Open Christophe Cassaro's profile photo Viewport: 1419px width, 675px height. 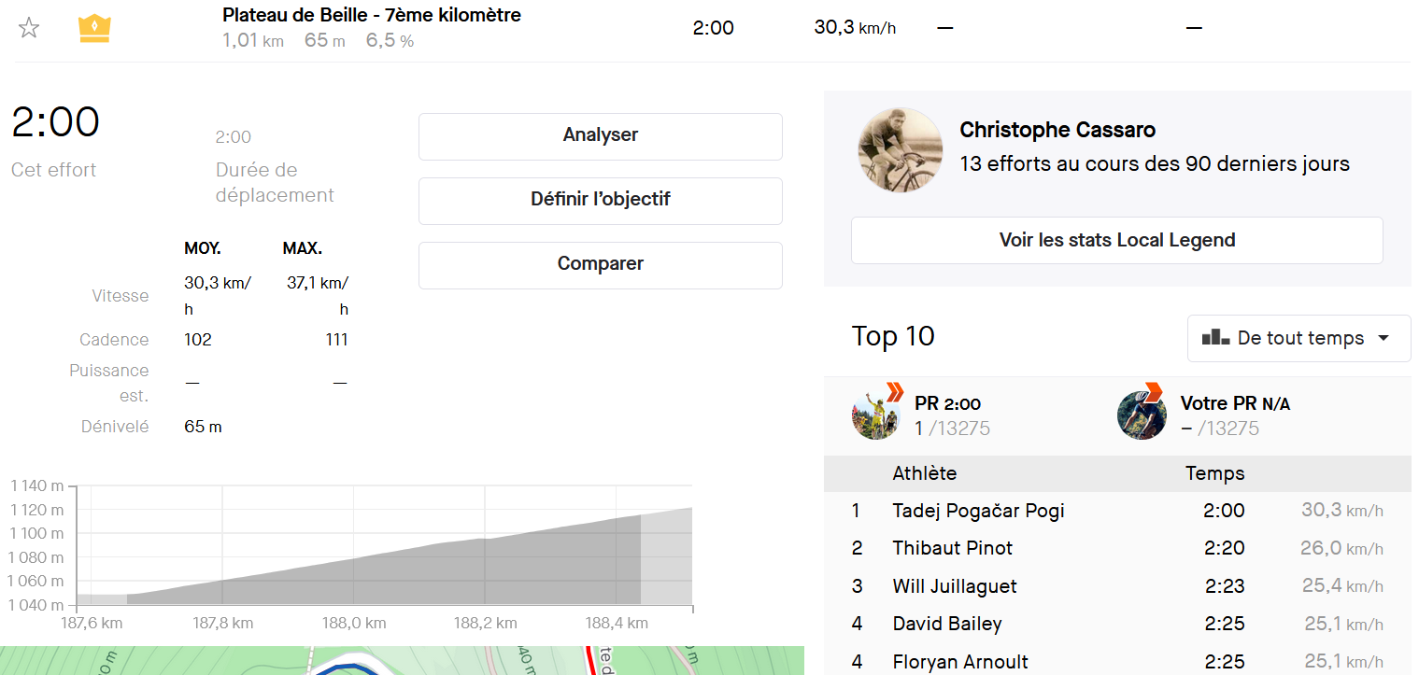click(x=900, y=149)
